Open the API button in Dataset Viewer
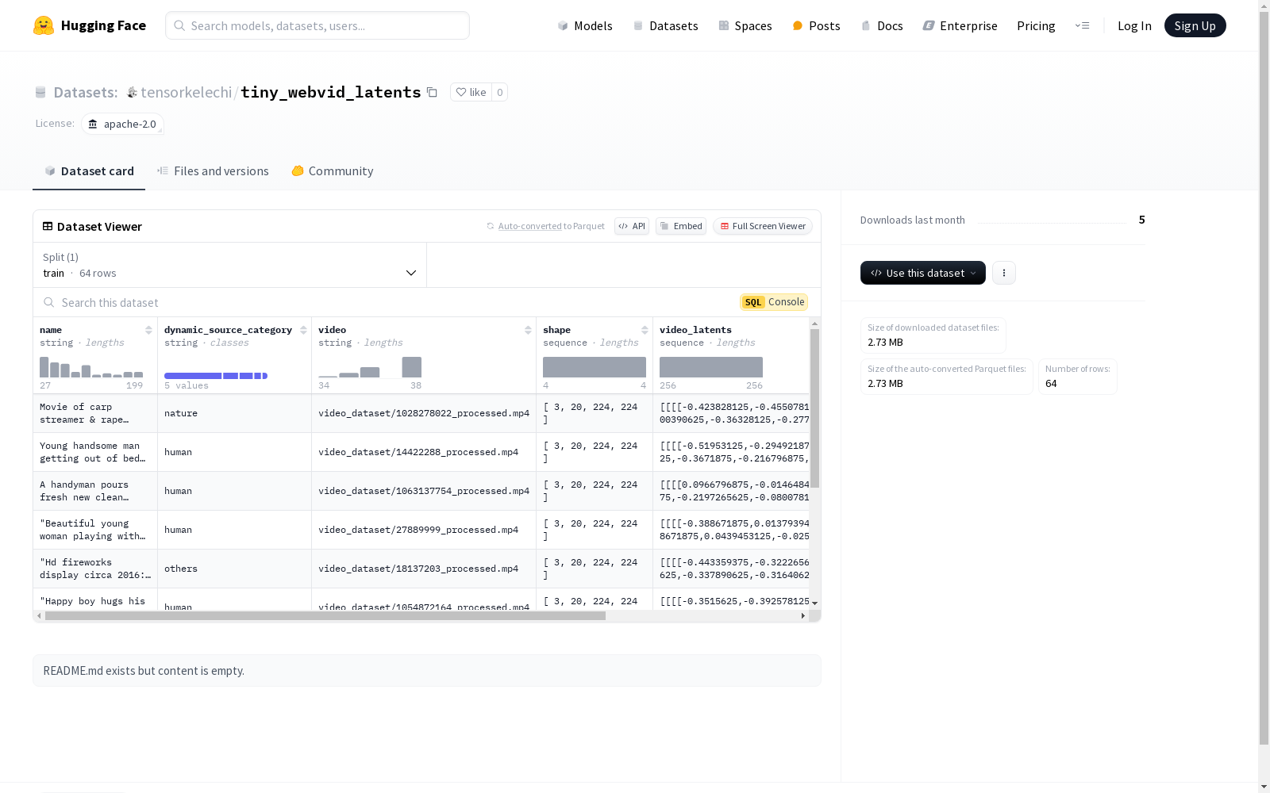Screen dimensions: 1270x793 tap(632, 226)
